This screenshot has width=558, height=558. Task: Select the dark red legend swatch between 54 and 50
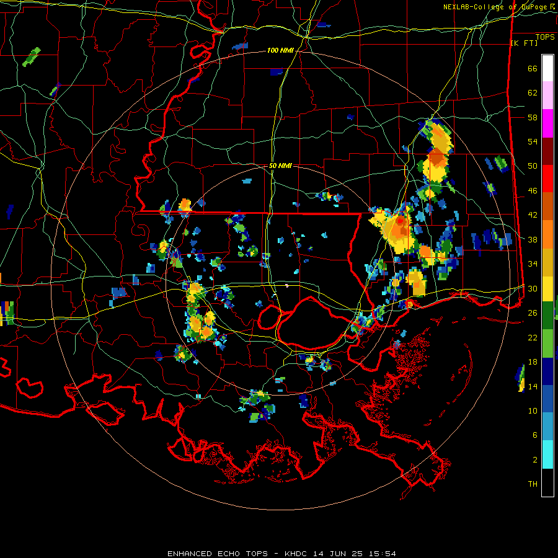point(547,151)
